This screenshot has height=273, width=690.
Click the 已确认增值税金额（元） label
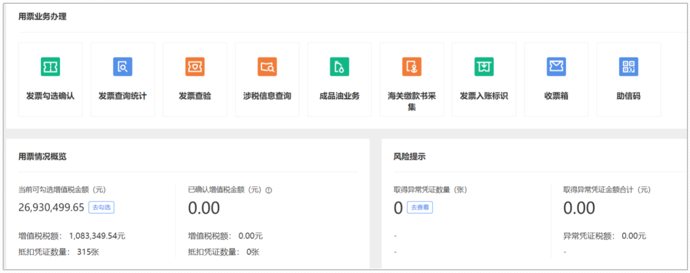point(226,190)
